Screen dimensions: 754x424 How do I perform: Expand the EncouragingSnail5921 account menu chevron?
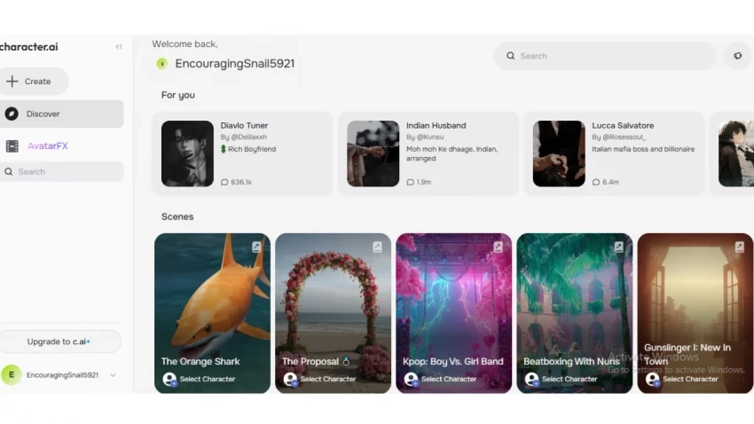click(113, 375)
